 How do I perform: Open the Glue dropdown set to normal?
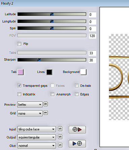pos(37,146)
